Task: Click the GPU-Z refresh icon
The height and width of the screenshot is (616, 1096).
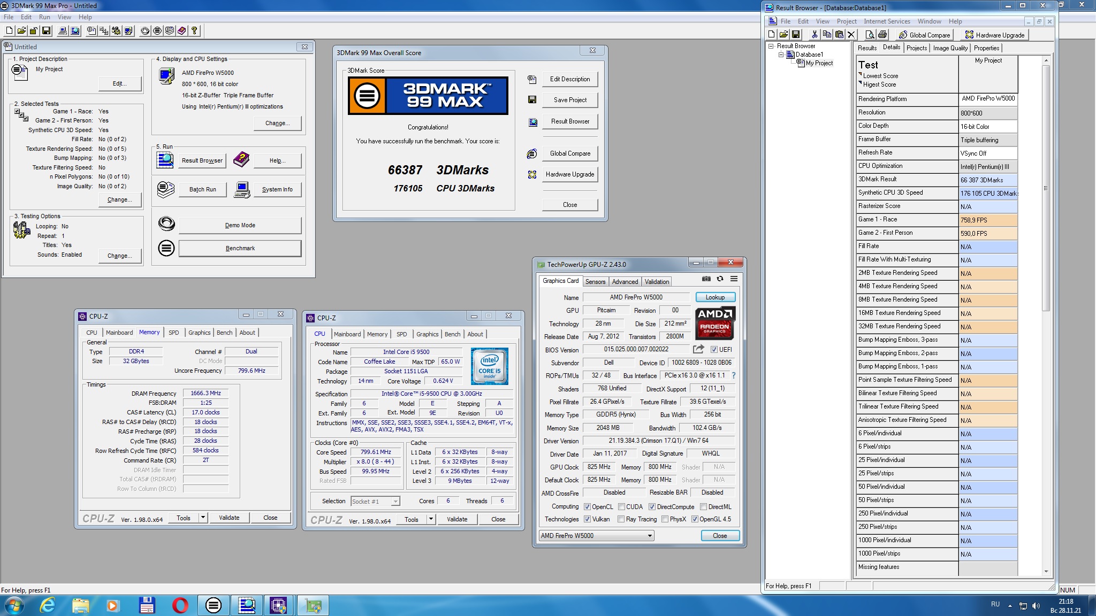Action: pyautogui.click(x=720, y=279)
